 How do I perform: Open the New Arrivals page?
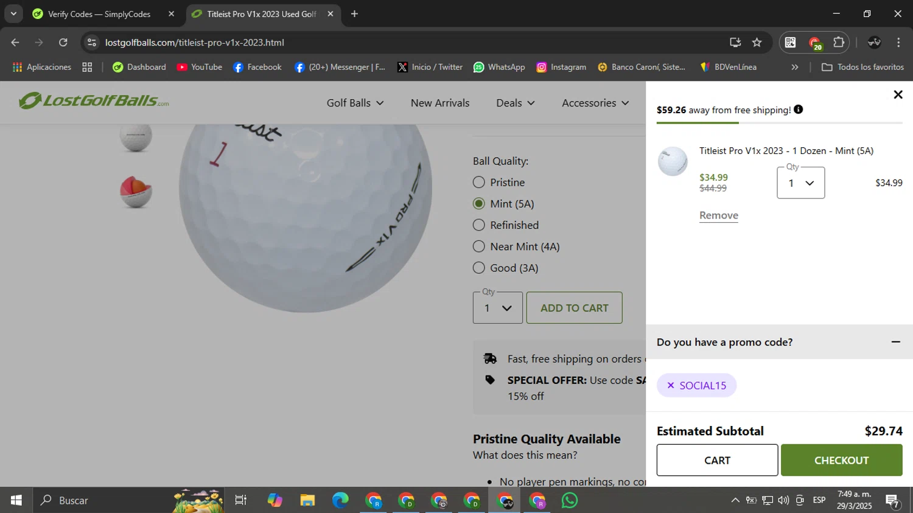click(x=440, y=103)
